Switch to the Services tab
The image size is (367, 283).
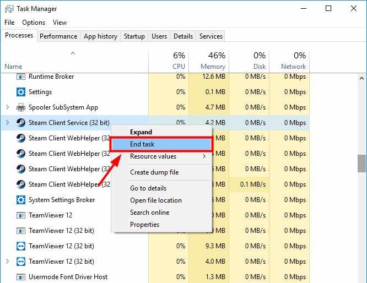click(x=211, y=36)
